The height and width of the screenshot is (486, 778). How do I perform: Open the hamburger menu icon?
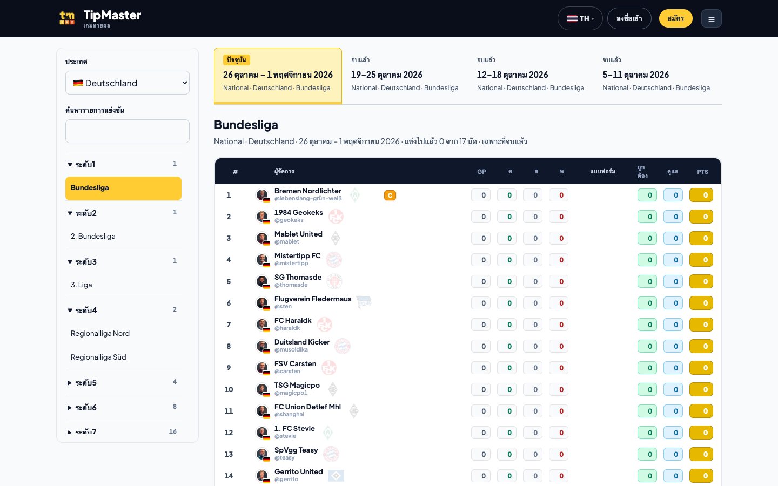(712, 19)
